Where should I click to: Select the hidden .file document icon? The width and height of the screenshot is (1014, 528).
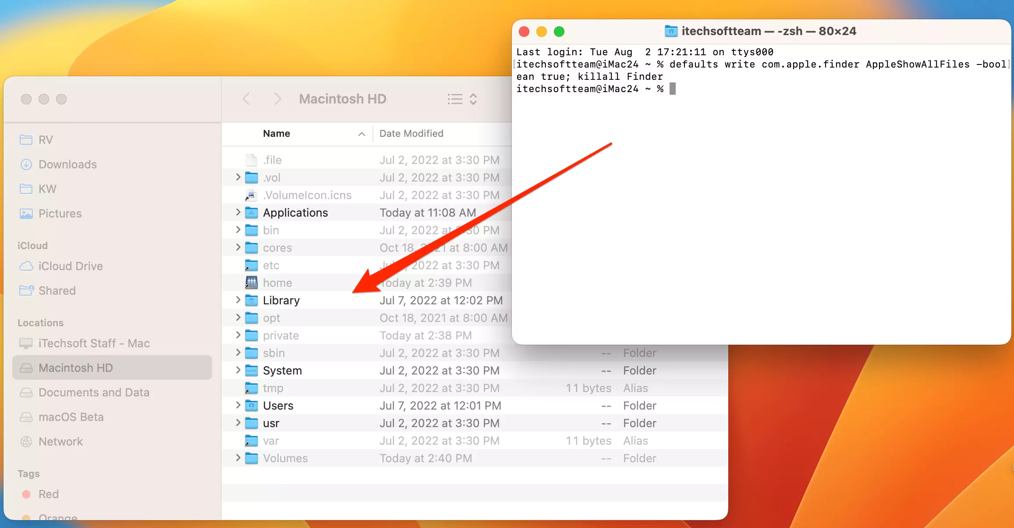point(251,160)
